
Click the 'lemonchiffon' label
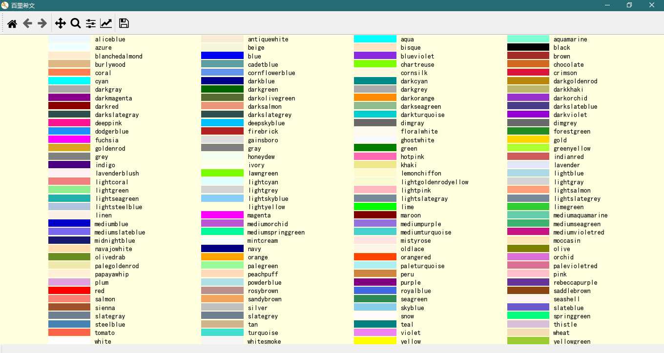tap(421, 173)
